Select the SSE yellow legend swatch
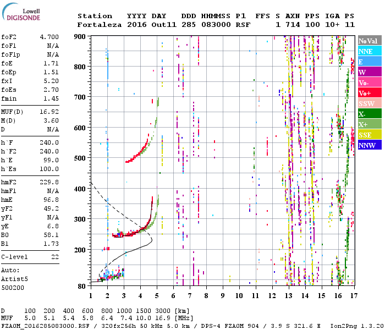 tap(370, 135)
